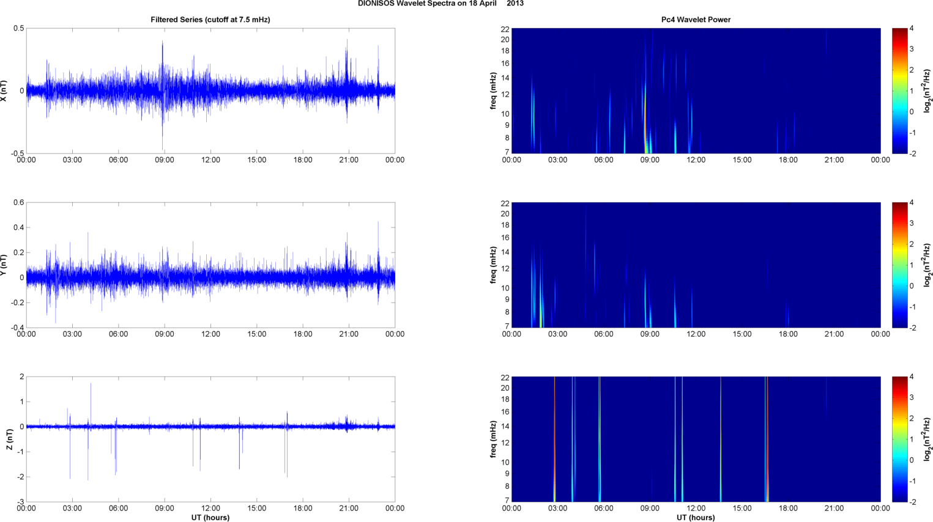933x522 pixels.
Task: Click the Y (nT) axis label
Action: click(x=4, y=265)
